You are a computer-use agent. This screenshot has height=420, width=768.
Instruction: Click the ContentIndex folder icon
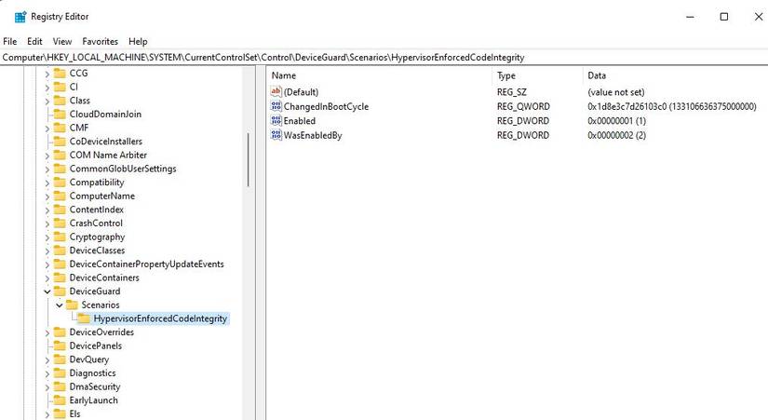point(60,210)
